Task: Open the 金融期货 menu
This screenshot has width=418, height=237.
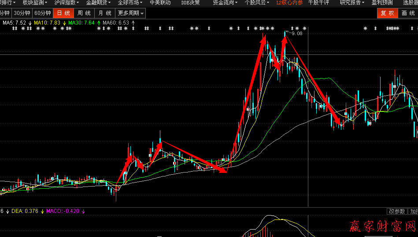Action: [x=98, y=3]
